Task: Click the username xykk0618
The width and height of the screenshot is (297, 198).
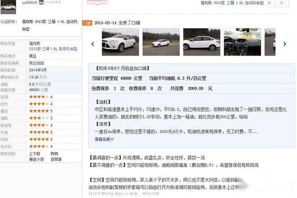Action: pyautogui.click(x=29, y=2)
